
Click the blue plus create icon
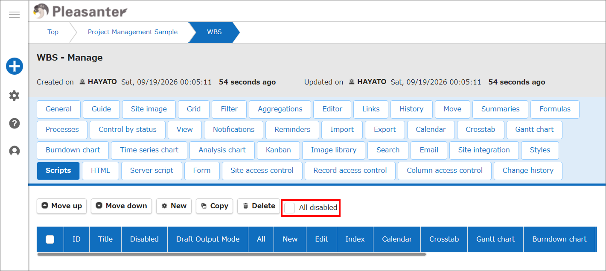coord(15,66)
